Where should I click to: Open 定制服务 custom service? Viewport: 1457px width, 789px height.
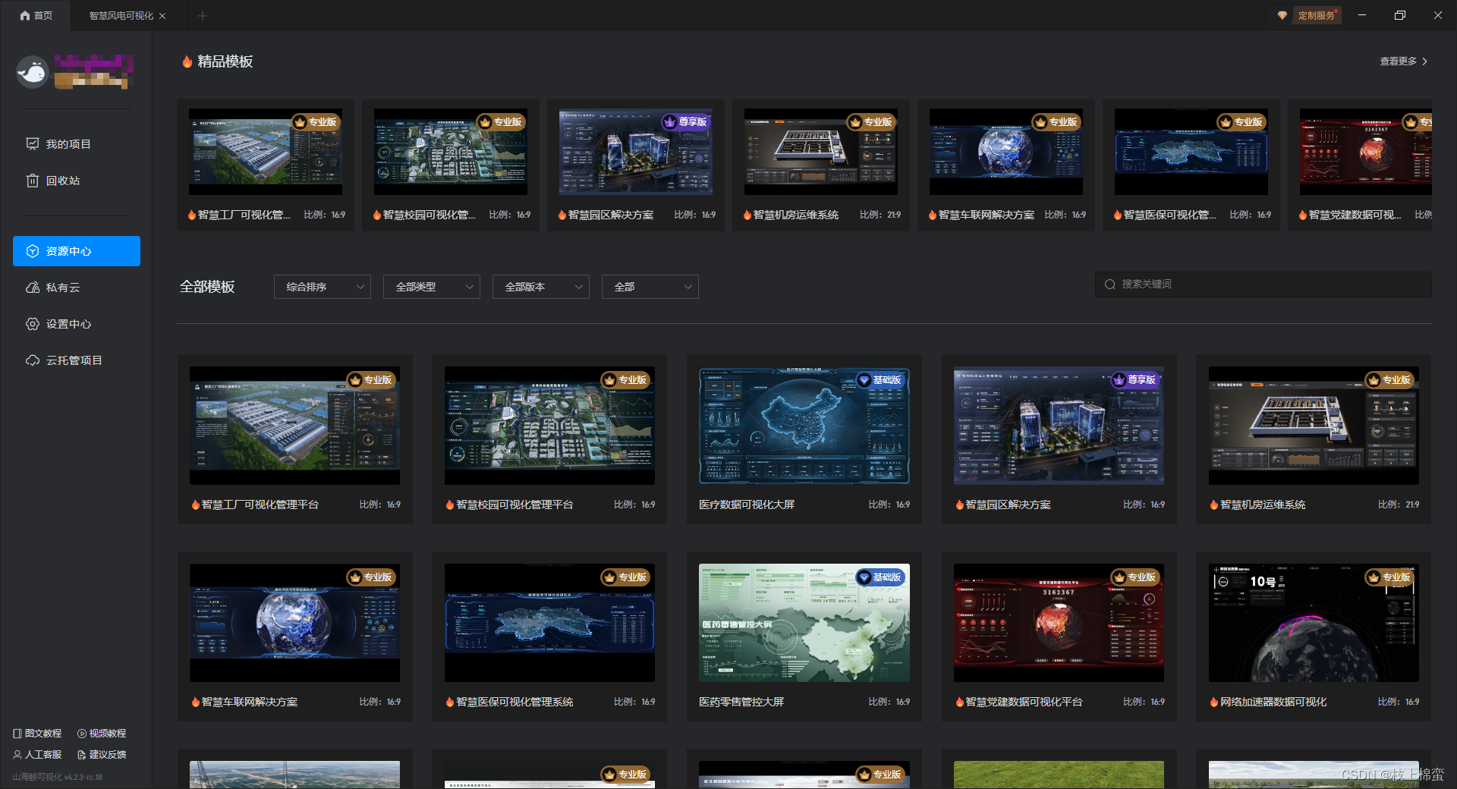1317,15
